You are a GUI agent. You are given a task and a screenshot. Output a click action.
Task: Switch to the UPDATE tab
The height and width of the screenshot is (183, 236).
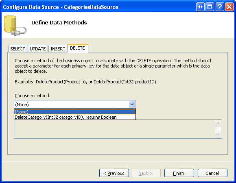(38, 49)
